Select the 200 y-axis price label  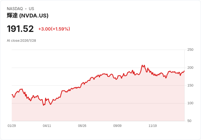190,68
